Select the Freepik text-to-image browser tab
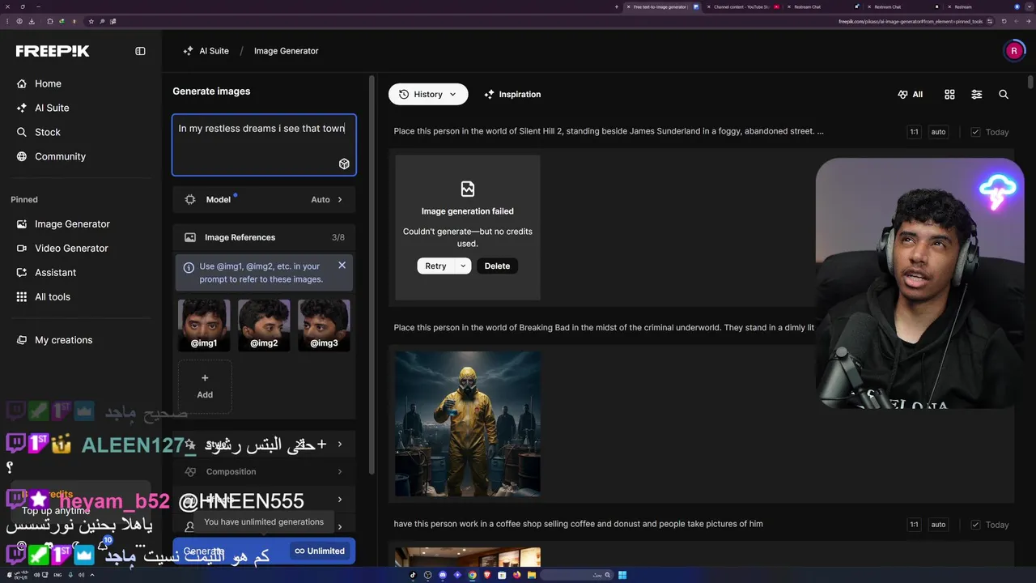1036x583 pixels. point(660,6)
